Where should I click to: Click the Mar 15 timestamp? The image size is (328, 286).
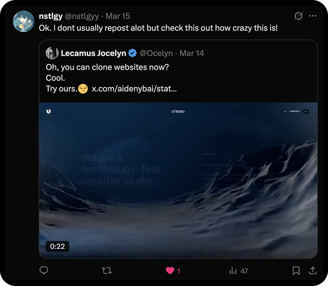coord(117,16)
